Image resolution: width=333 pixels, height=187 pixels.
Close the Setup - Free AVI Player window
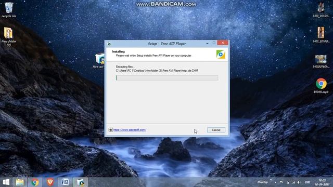(223, 43)
